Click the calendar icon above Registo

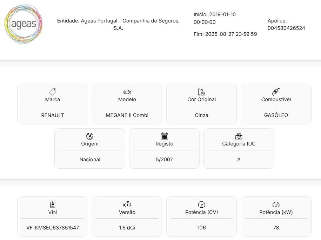tap(164, 136)
